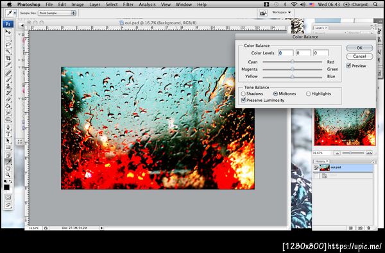385x253 pixels.
Task: Select the Crop tool
Action: tap(8, 58)
